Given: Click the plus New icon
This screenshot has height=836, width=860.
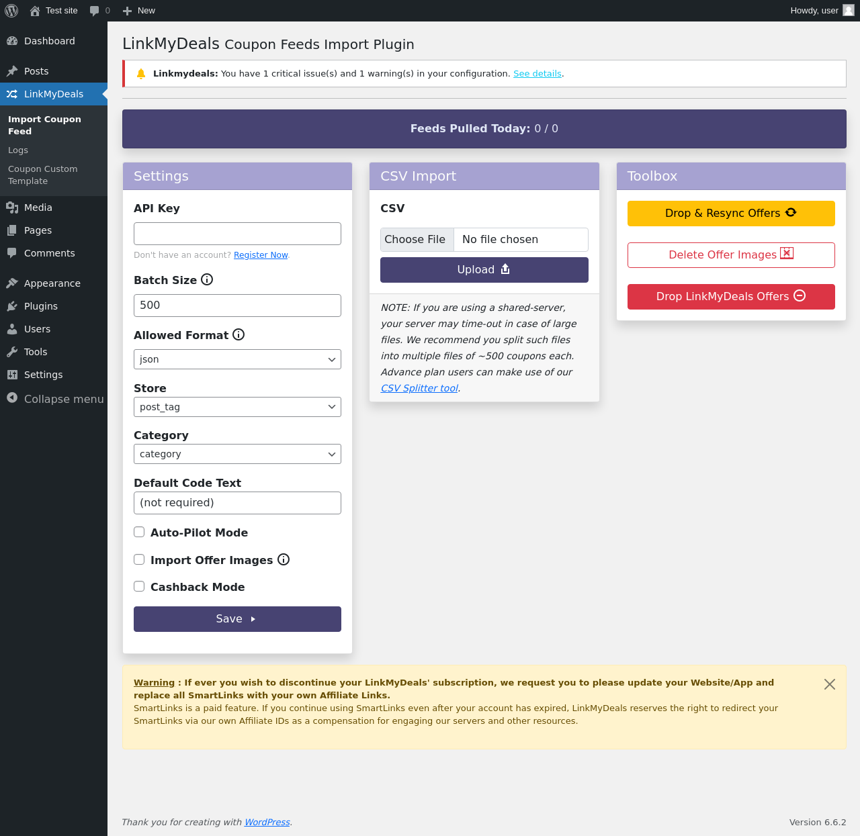Looking at the screenshot, I should coord(127,11).
